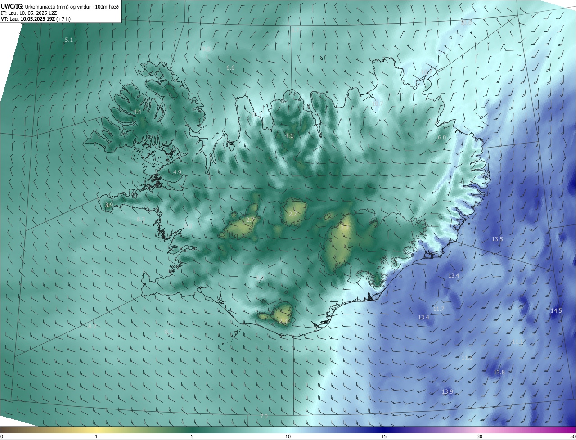This screenshot has height=440, width=576.
Task: Select the 14.5 value label
Action: coord(557,311)
